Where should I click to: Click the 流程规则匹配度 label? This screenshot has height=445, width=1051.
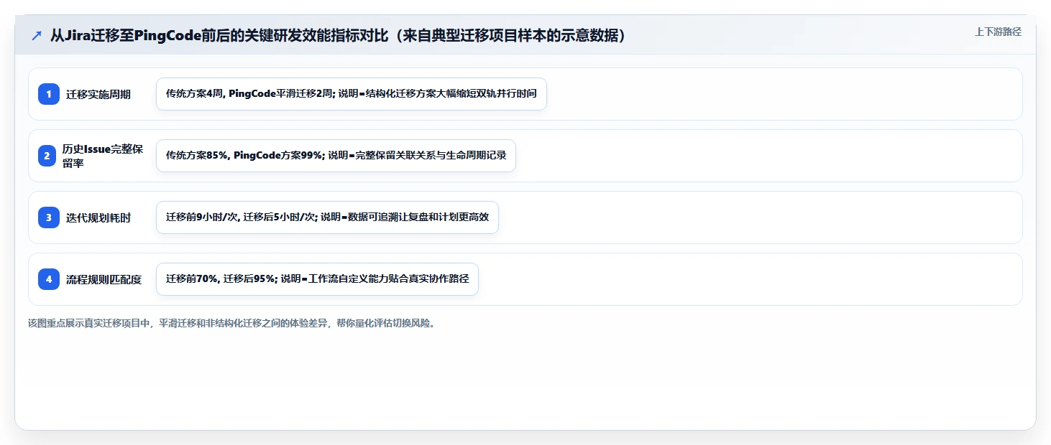(104, 280)
